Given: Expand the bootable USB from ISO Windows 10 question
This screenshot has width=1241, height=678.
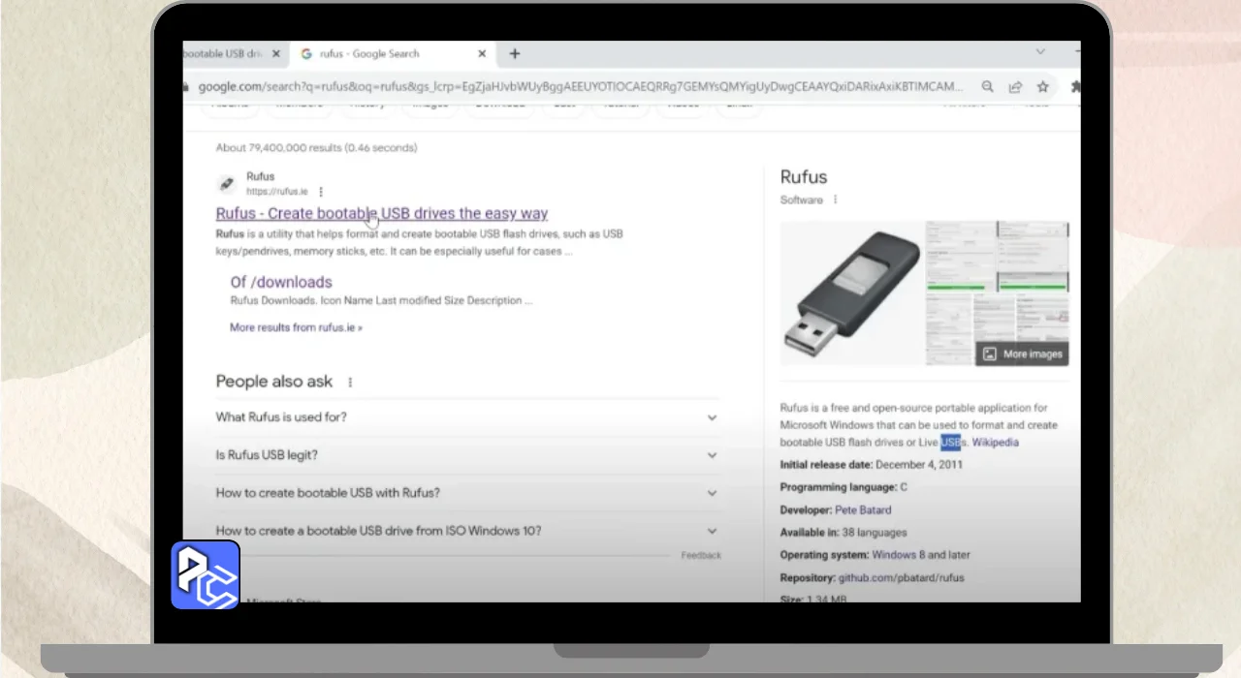Looking at the screenshot, I should pyautogui.click(x=712, y=531).
